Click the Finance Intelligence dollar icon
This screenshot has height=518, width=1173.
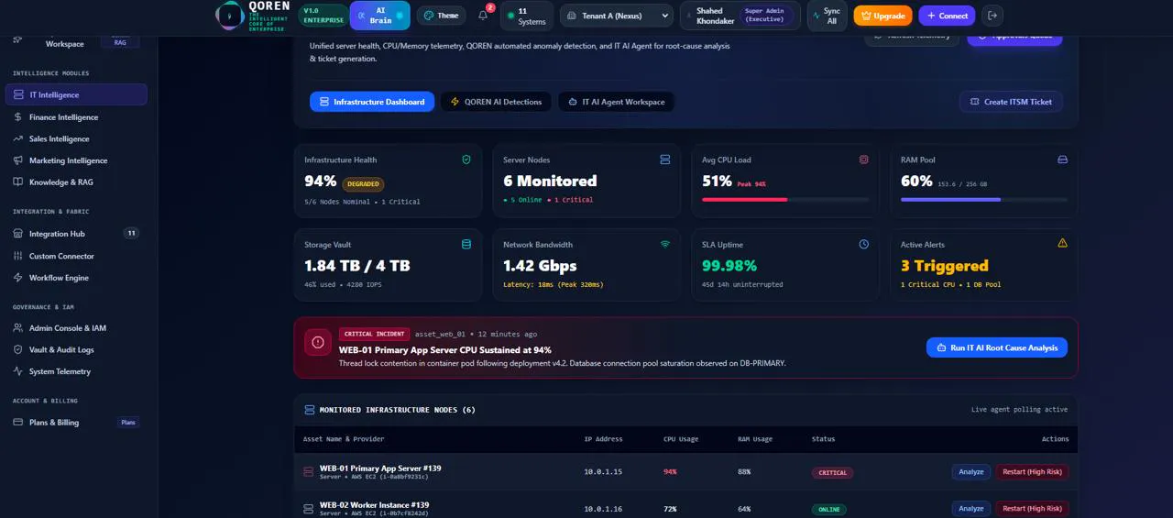[19, 117]
